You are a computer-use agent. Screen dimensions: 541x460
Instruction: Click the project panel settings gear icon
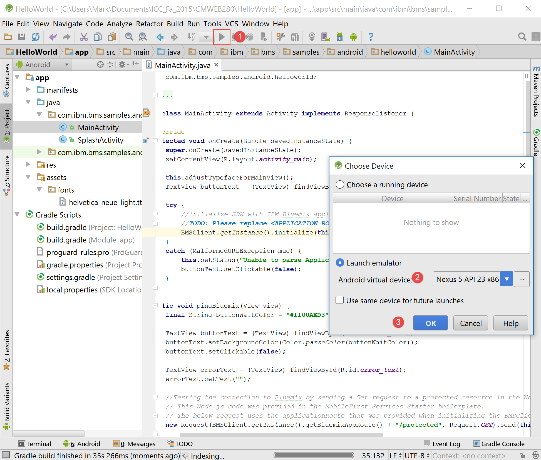click(x=123, y=65)
